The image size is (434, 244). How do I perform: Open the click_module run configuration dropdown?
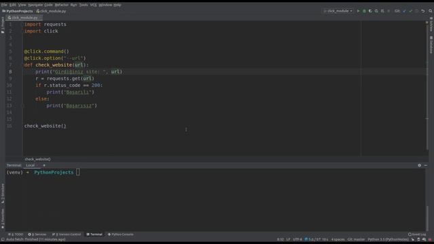(x=338, y=11)
